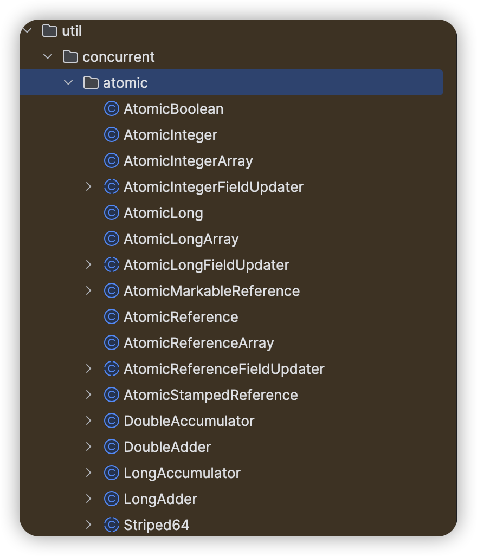Select AtomicReferenceArray class
The image size is (477, 556).
198,343
